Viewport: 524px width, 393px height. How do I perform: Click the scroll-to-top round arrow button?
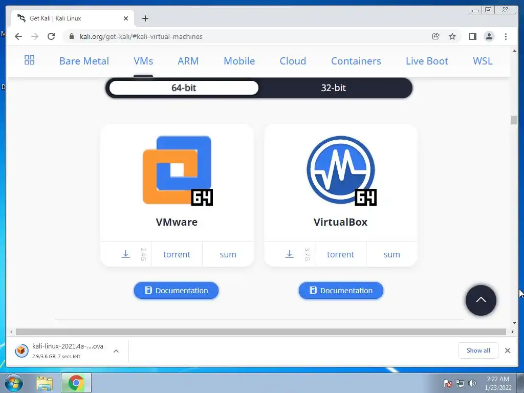[x=481, y=300]
